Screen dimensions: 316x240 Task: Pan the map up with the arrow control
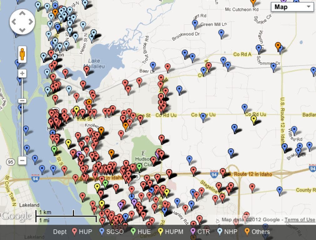pos(22,14)
